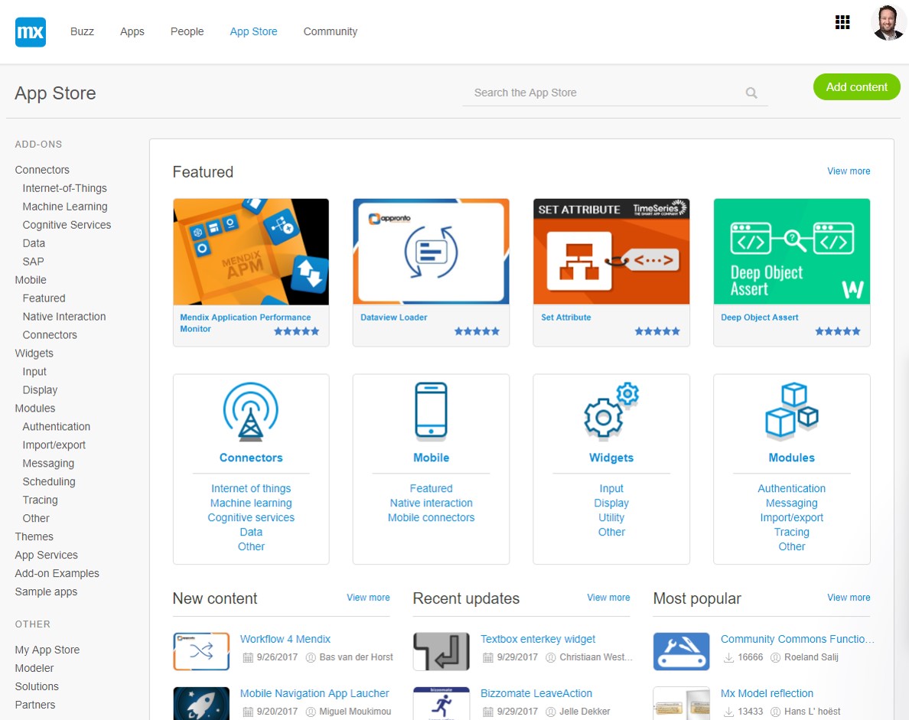Click the Add content button
Screen dimensions: 909x720
tap(857, 87)
